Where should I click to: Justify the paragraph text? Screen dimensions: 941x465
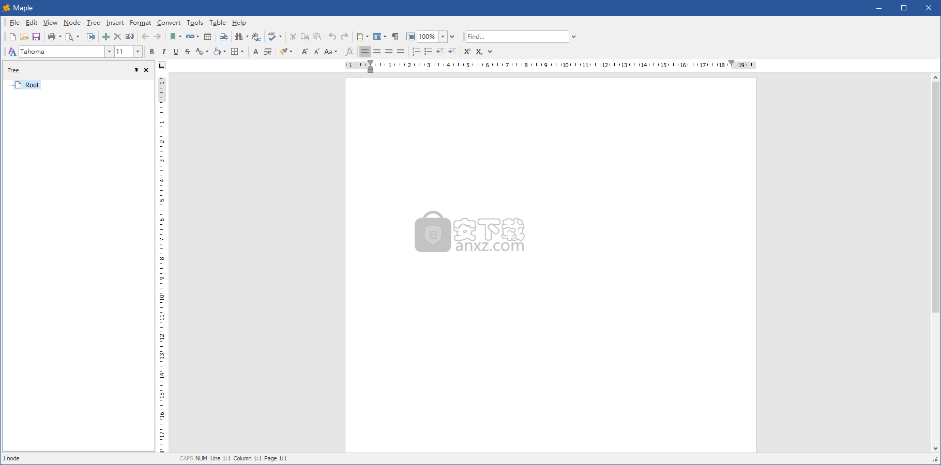pyautogui.click(x=401, y=52)
